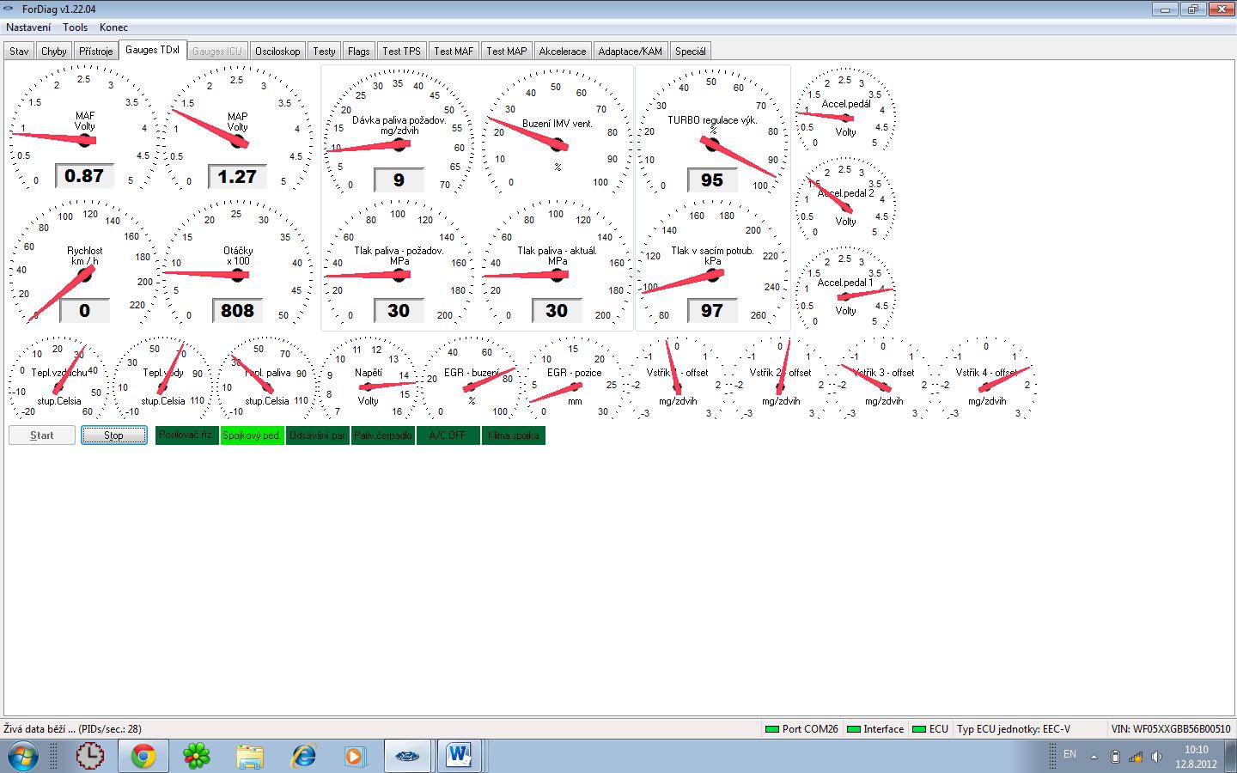Click the green Interface status indicator

(853, 729)
